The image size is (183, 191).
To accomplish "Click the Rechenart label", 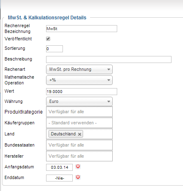I will pyautogui.click(x=15, y=69).
